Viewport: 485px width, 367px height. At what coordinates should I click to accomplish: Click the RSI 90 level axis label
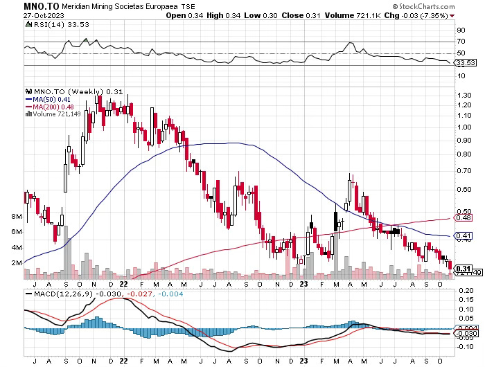(x=461, y=30)
